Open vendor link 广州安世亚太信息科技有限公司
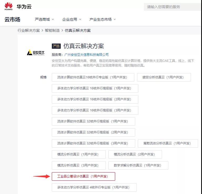This screenshot has height=194, width=202. point(87,55)
